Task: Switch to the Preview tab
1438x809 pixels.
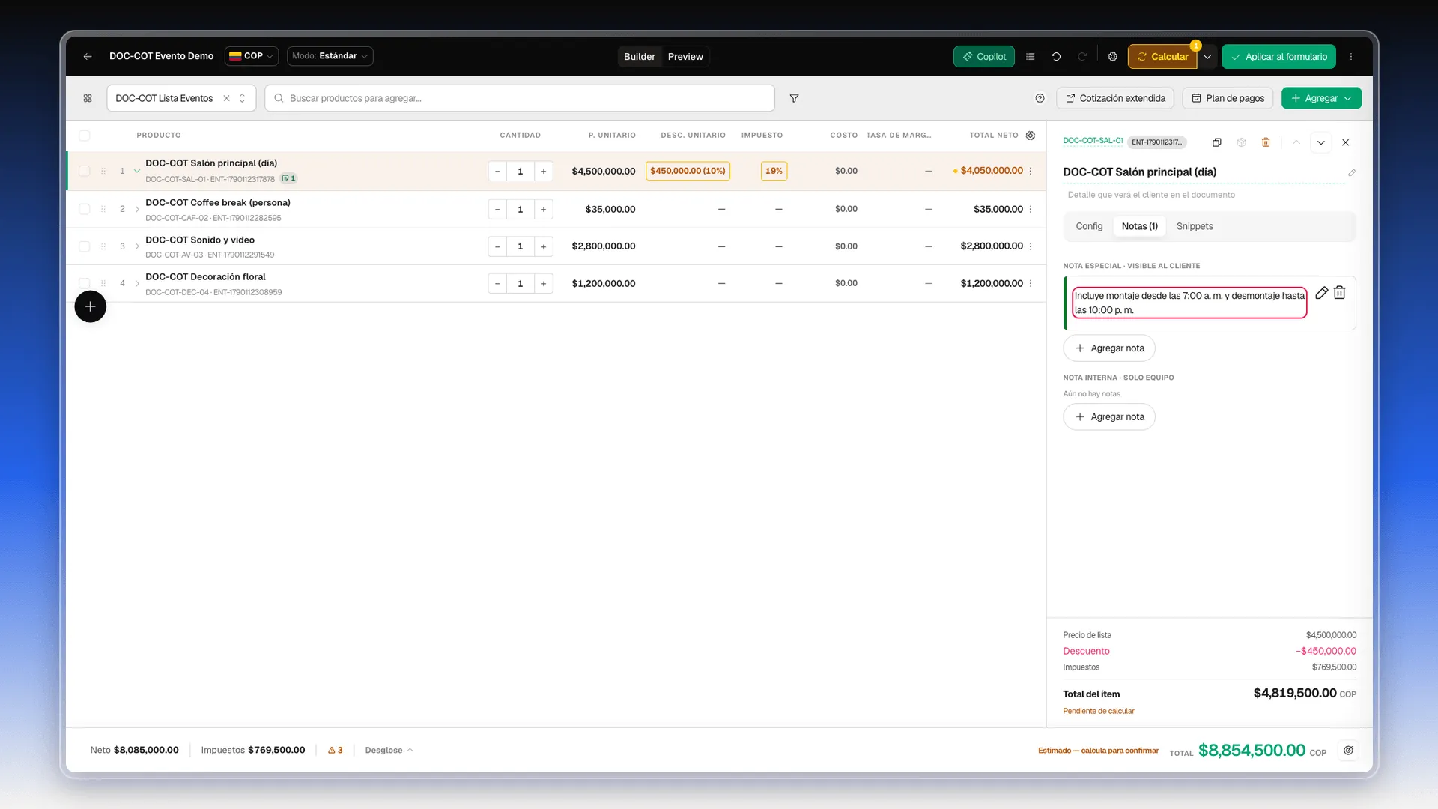Action: [x=685, y=57]
